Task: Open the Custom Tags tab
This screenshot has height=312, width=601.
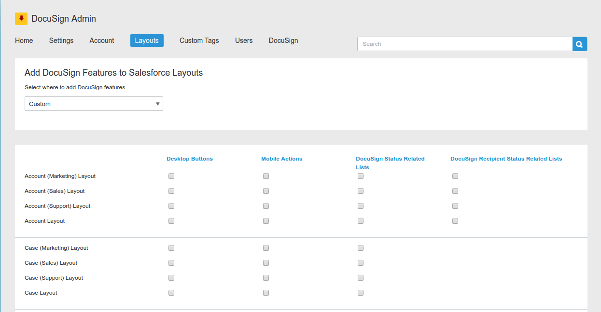Action: coord(199,41)
